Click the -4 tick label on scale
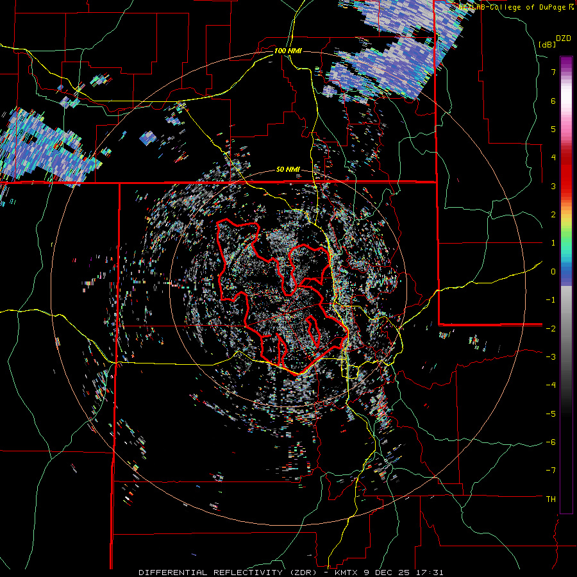 (x=551, y=385)
